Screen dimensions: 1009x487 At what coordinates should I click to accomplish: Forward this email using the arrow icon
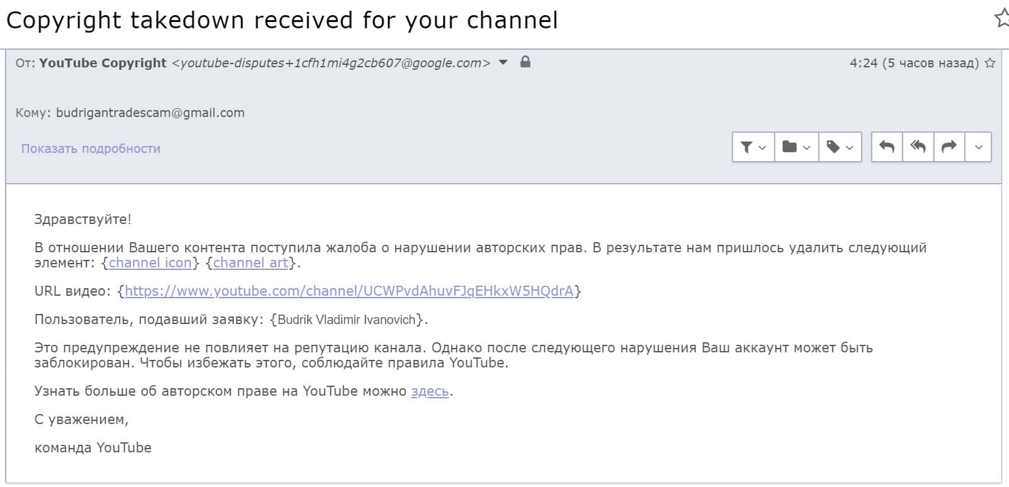(949, 147)
